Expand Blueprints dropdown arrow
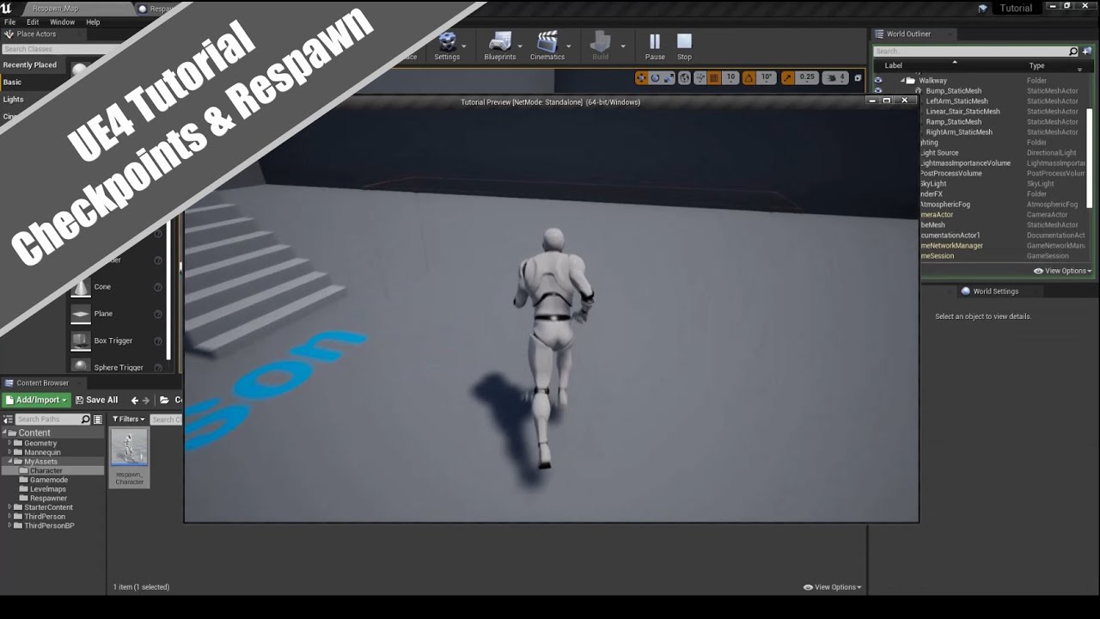The width and height of the screenshot is (1100, 619). [520, 46]
